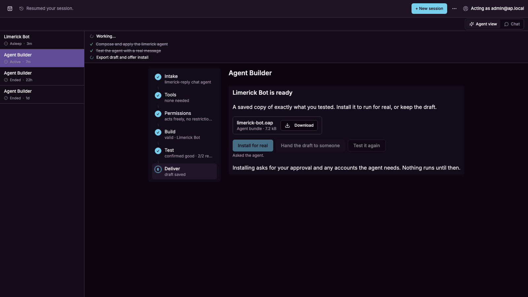Download the limerick-bot.oap bundle
The width and height of the screenshot is (528, 297).
coord(299,125)
